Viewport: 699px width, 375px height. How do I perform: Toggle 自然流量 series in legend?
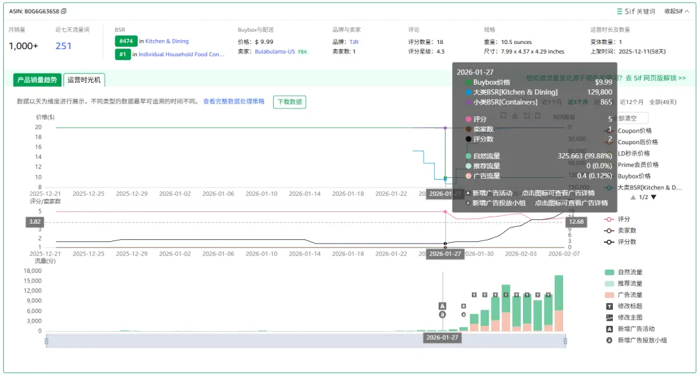pos(609,272)
